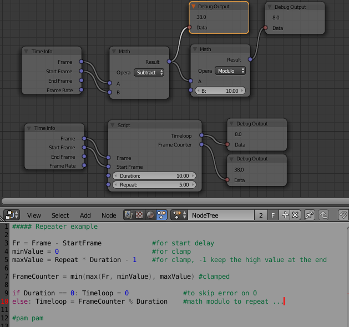Open the Add menu
The width and height of the screenshot is (349, 327).
85,215
